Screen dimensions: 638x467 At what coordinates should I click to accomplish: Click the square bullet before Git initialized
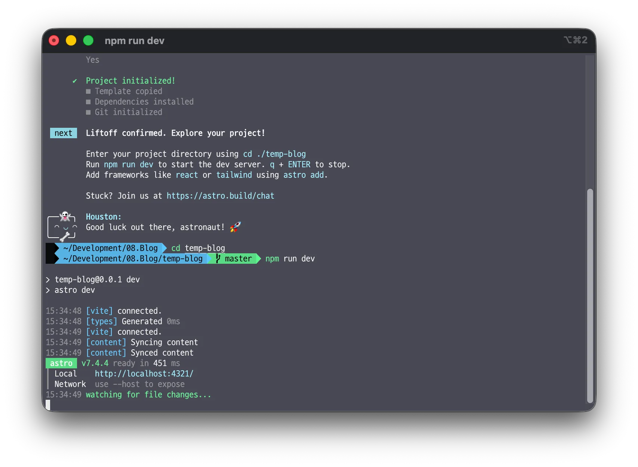coord(88,112)
